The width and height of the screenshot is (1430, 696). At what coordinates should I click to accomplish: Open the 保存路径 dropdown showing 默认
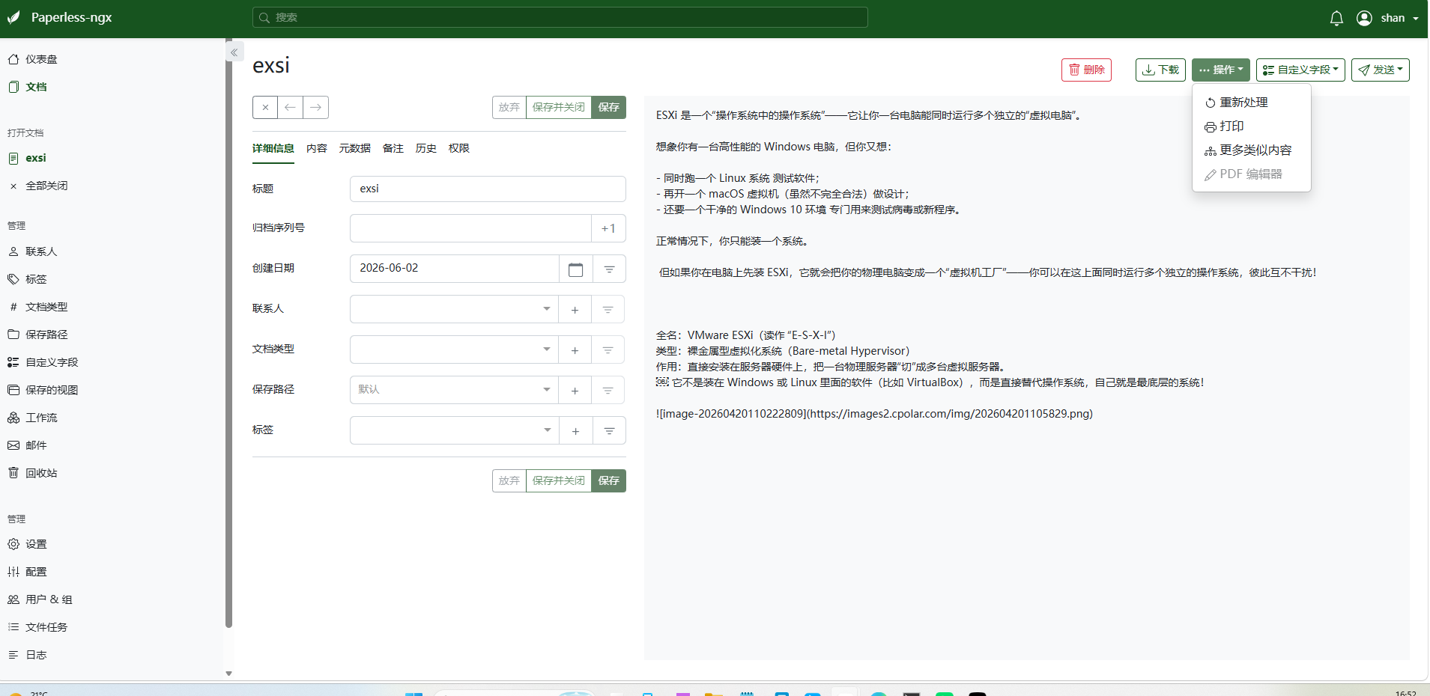point(454,390)
